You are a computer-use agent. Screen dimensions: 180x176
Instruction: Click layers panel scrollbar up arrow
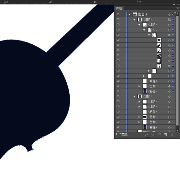pyautogui.click(x=177, y=14)
